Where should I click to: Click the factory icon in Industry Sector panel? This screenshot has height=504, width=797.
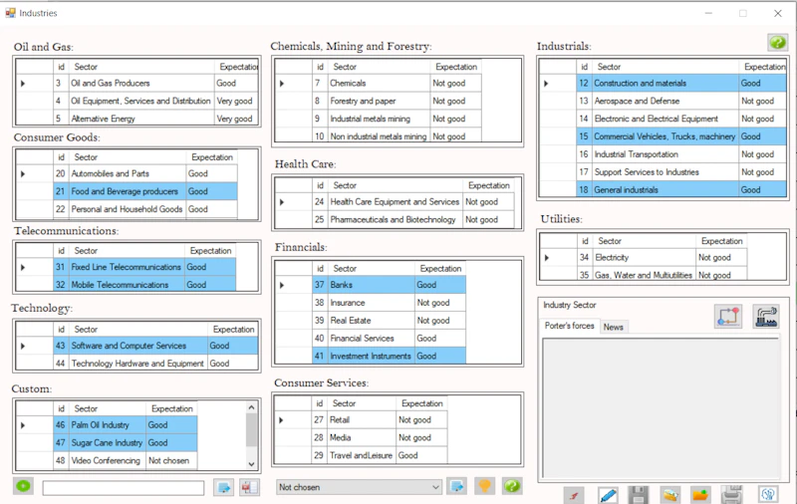pyautogui.click(x=765, y=316)
